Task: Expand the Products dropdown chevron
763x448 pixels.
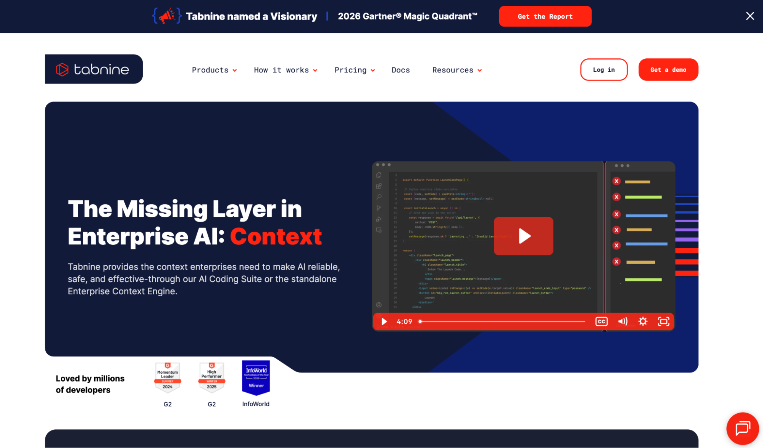Action: (x=235, y=71)
